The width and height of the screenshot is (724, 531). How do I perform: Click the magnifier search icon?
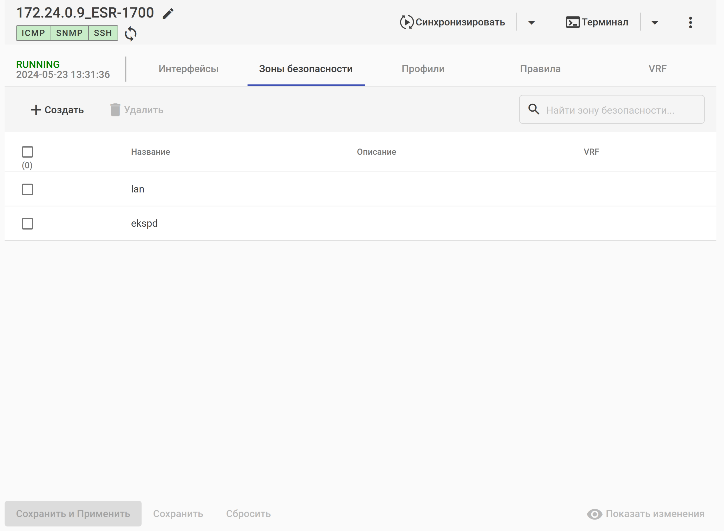point(534,109)
